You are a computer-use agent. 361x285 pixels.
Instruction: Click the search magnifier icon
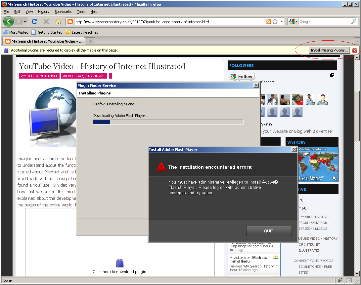pyautogui.click(x=354, y=21)
